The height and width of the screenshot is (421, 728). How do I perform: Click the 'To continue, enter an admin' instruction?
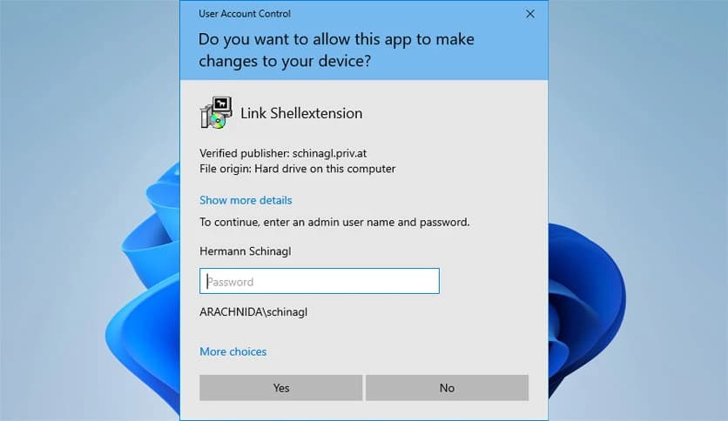pyautogui.click(x=334, y=222)
